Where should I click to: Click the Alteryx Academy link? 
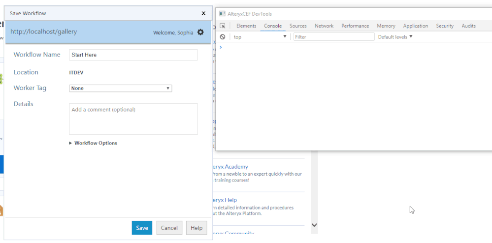coord(230,166)
